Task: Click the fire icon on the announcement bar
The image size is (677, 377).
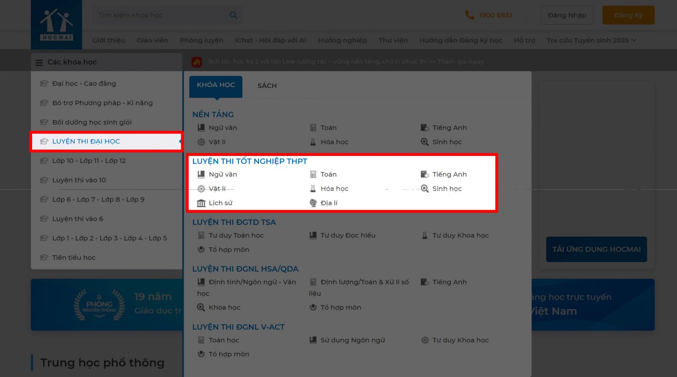Action: point(197,62)
